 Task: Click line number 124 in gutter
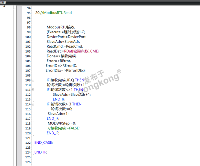click(27, 152)
